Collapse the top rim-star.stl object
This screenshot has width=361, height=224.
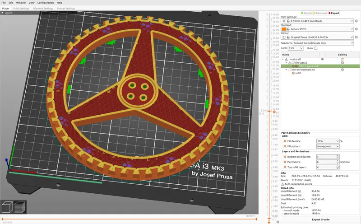[283, 59]
